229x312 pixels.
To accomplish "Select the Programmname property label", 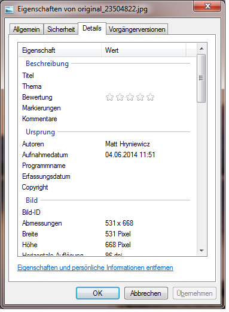I will (44, 166).
